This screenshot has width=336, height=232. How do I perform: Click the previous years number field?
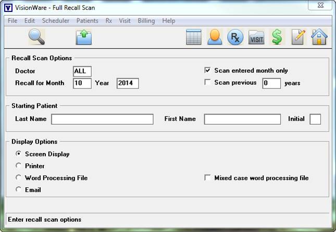pos(271,83)
